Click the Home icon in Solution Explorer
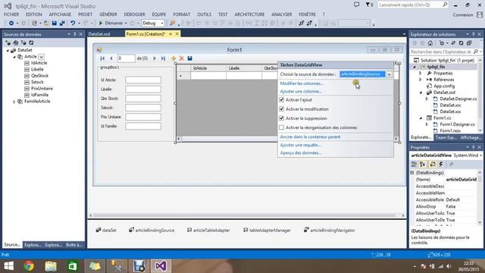 tap(430, 43)
